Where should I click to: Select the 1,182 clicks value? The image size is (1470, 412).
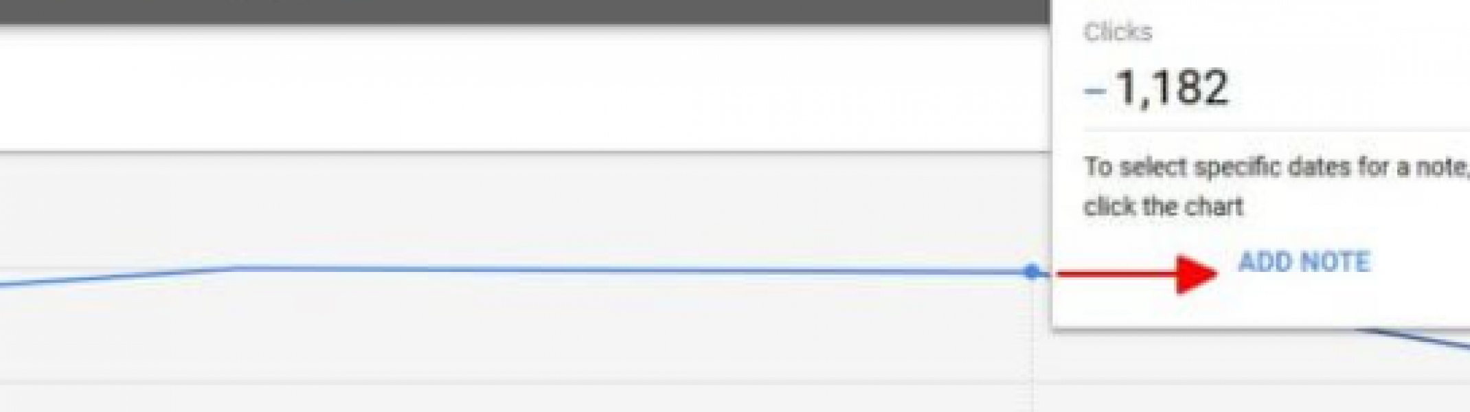(1172, 88)
